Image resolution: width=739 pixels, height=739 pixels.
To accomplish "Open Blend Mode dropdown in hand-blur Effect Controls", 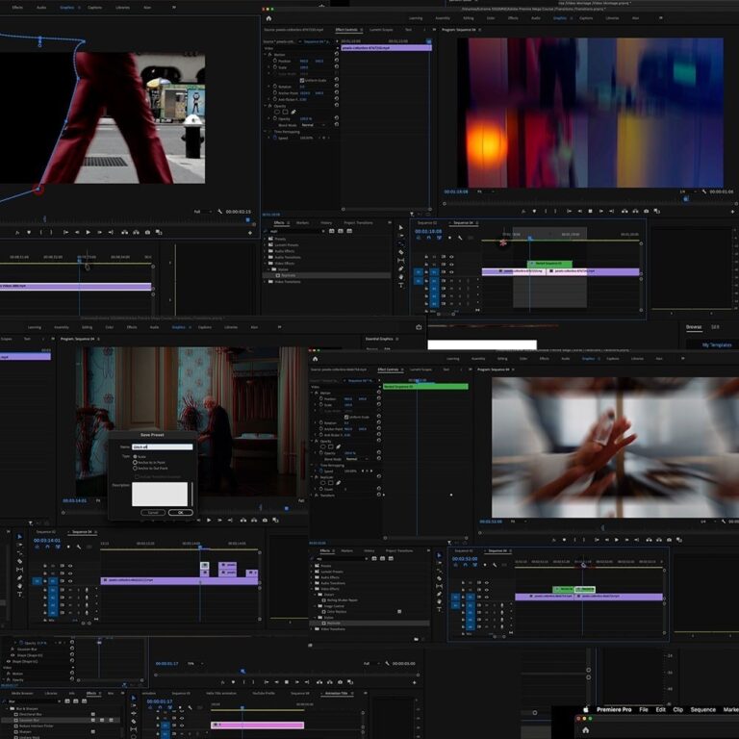I will pos(356,459).
